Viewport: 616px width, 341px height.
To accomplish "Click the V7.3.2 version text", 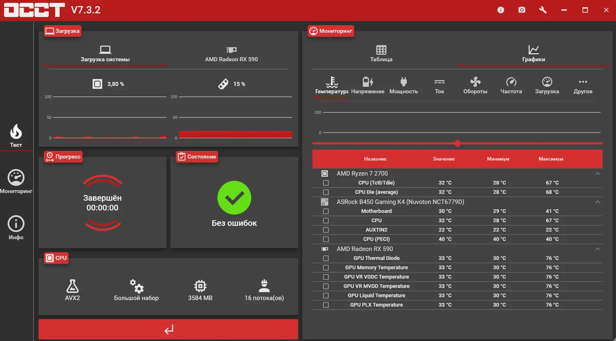I will coord(86,10).
